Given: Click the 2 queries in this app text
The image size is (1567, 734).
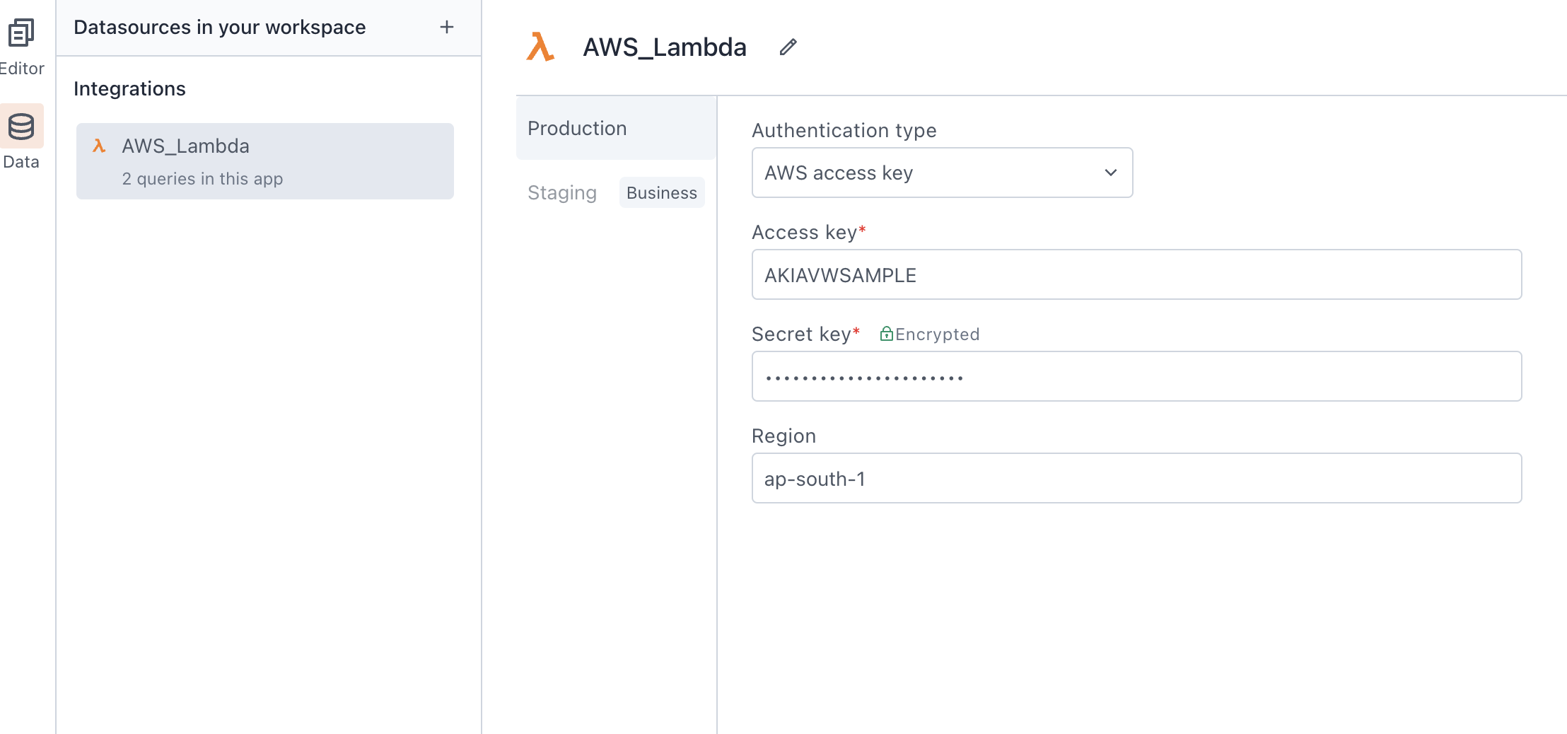Looking at the screenshot, I should coord(202,178).
